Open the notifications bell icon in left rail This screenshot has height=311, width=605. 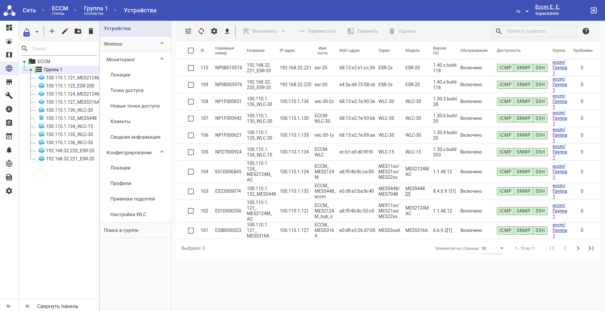click(x=9, y=150)
